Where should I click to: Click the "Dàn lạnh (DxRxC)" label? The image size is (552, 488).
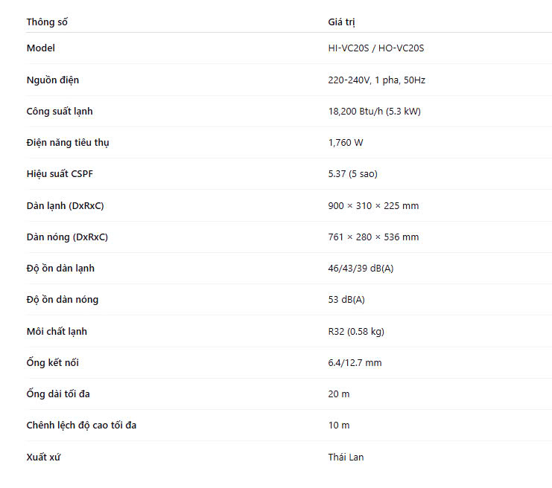click(65, 206)
